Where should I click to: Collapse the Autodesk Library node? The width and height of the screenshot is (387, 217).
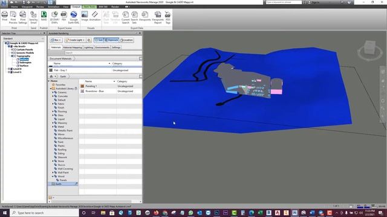pos(50,89)
